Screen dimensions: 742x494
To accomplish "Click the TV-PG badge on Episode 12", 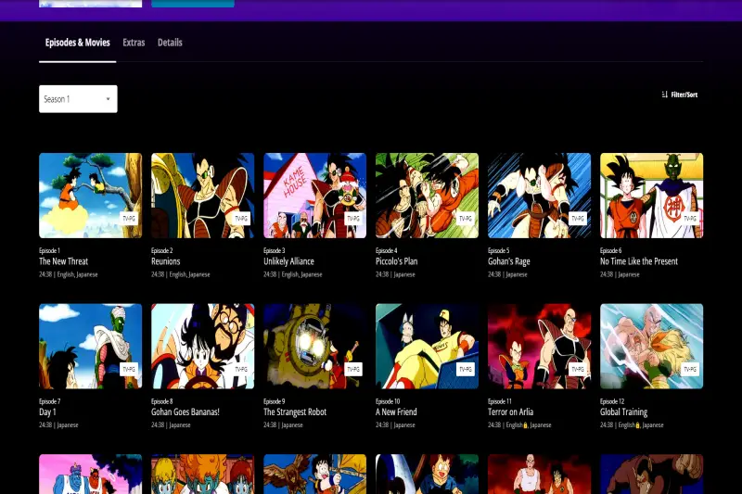I will click(690, 369).
